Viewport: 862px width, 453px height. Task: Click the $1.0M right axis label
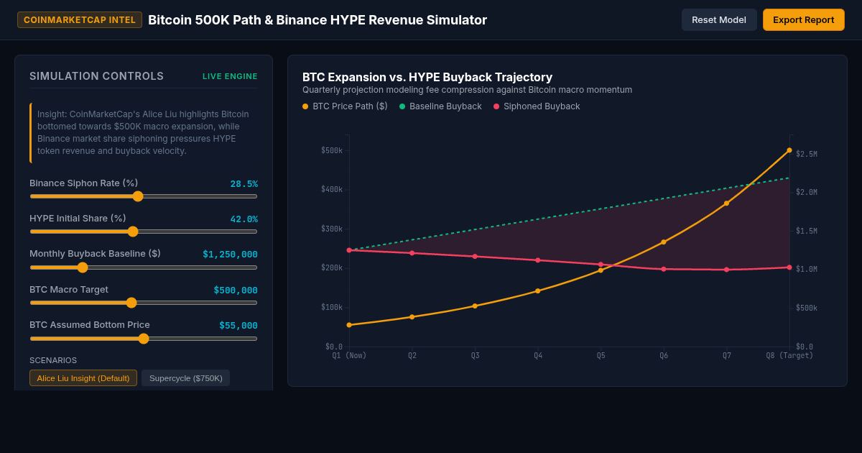pyautogui.click(x=806, y=269)
